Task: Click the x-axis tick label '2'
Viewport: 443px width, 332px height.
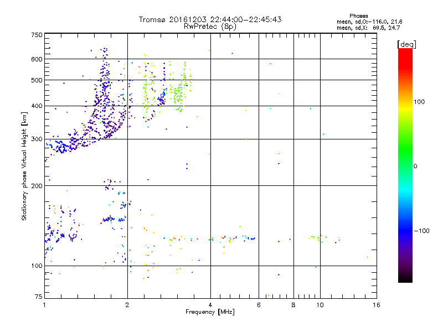Action: tap(127, 305)
